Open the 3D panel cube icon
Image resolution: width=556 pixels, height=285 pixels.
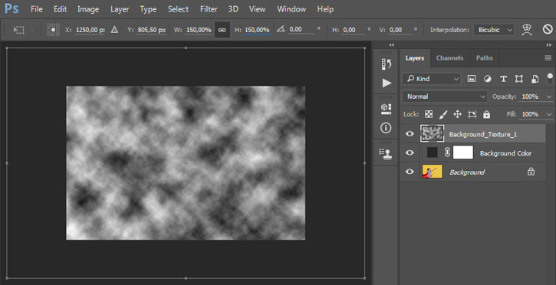pos(387,109)
